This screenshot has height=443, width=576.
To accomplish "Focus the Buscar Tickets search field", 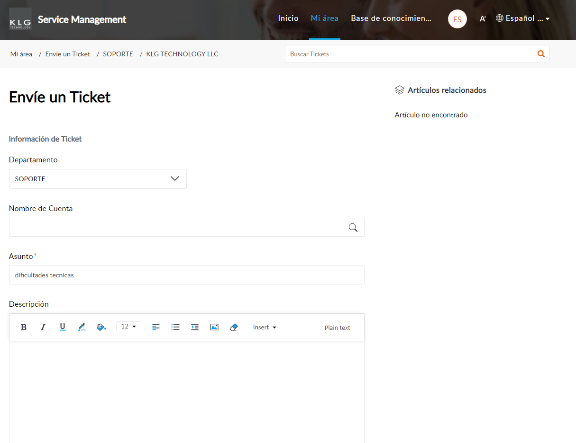I will click(x=411, y=54).
